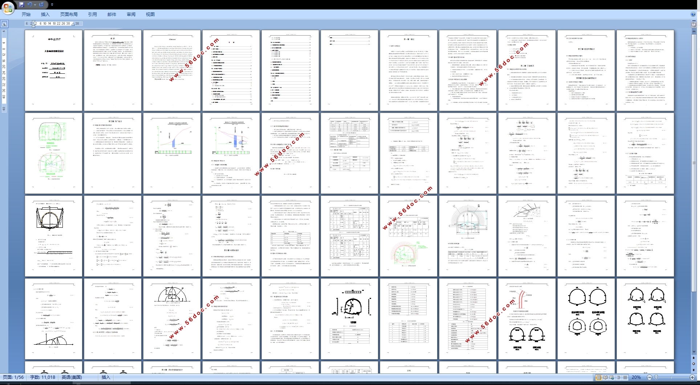
Task: Click the horizontal ruler number 38
Action: tap(77, 24)
